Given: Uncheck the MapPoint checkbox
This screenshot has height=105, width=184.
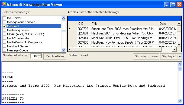Looking at the screenshot, I should coord(4,26).
